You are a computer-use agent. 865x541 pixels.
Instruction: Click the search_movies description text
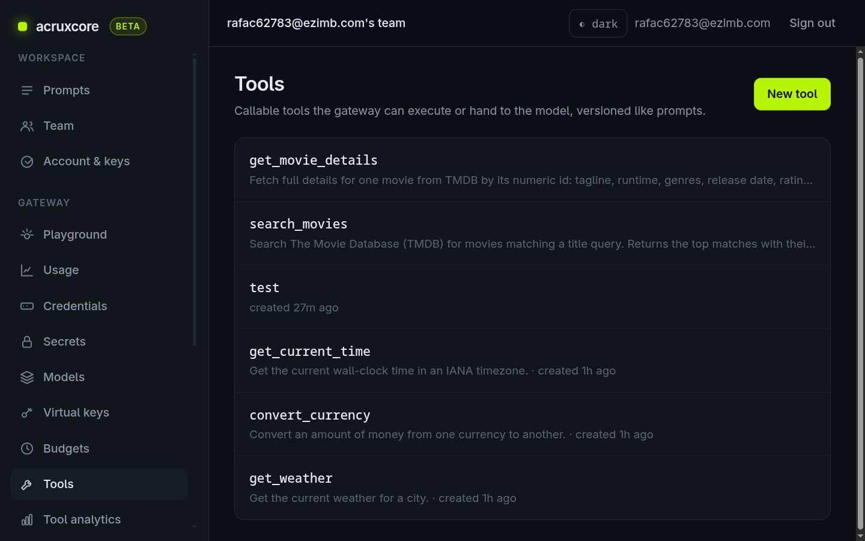532,244
